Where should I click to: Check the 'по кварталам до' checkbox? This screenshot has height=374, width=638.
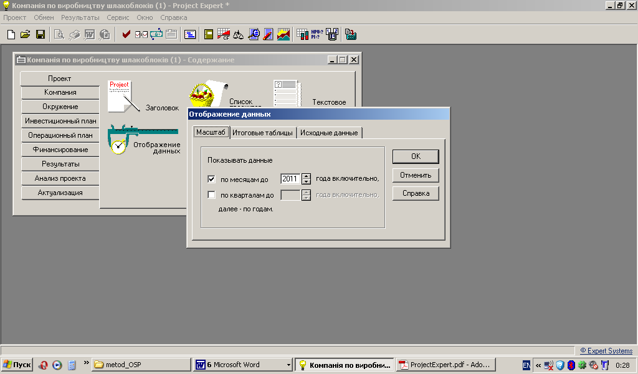(212, 195)
